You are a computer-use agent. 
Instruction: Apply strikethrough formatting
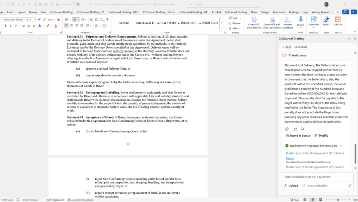tap(24, 26)
